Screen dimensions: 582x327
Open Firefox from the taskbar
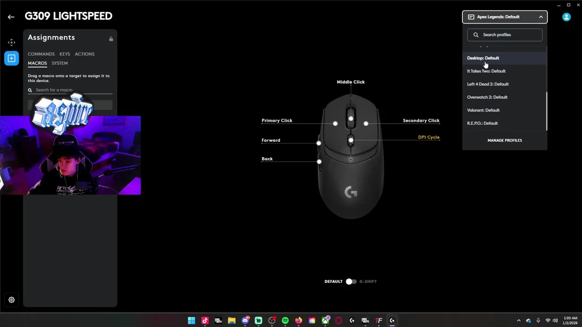(x=298, y=321)
